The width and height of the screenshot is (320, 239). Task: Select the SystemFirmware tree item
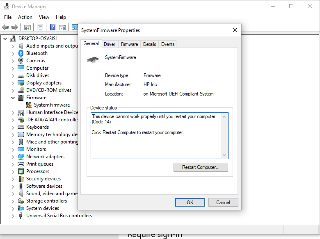tap(52, 105)
